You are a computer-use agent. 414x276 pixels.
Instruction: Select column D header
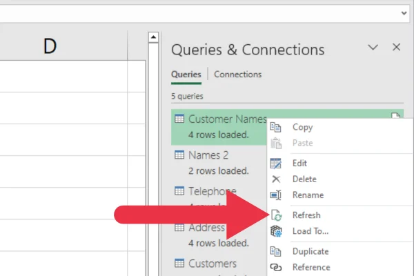(x=63, y=46)
